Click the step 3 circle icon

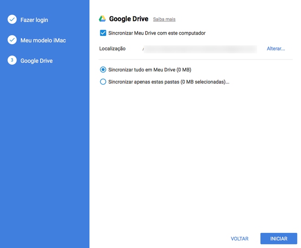click(x=12, y=60)
